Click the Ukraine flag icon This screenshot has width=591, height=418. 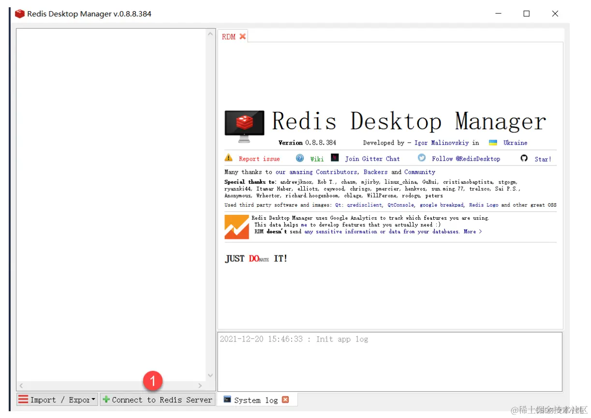pyautogui.click(x=493, y=143)
